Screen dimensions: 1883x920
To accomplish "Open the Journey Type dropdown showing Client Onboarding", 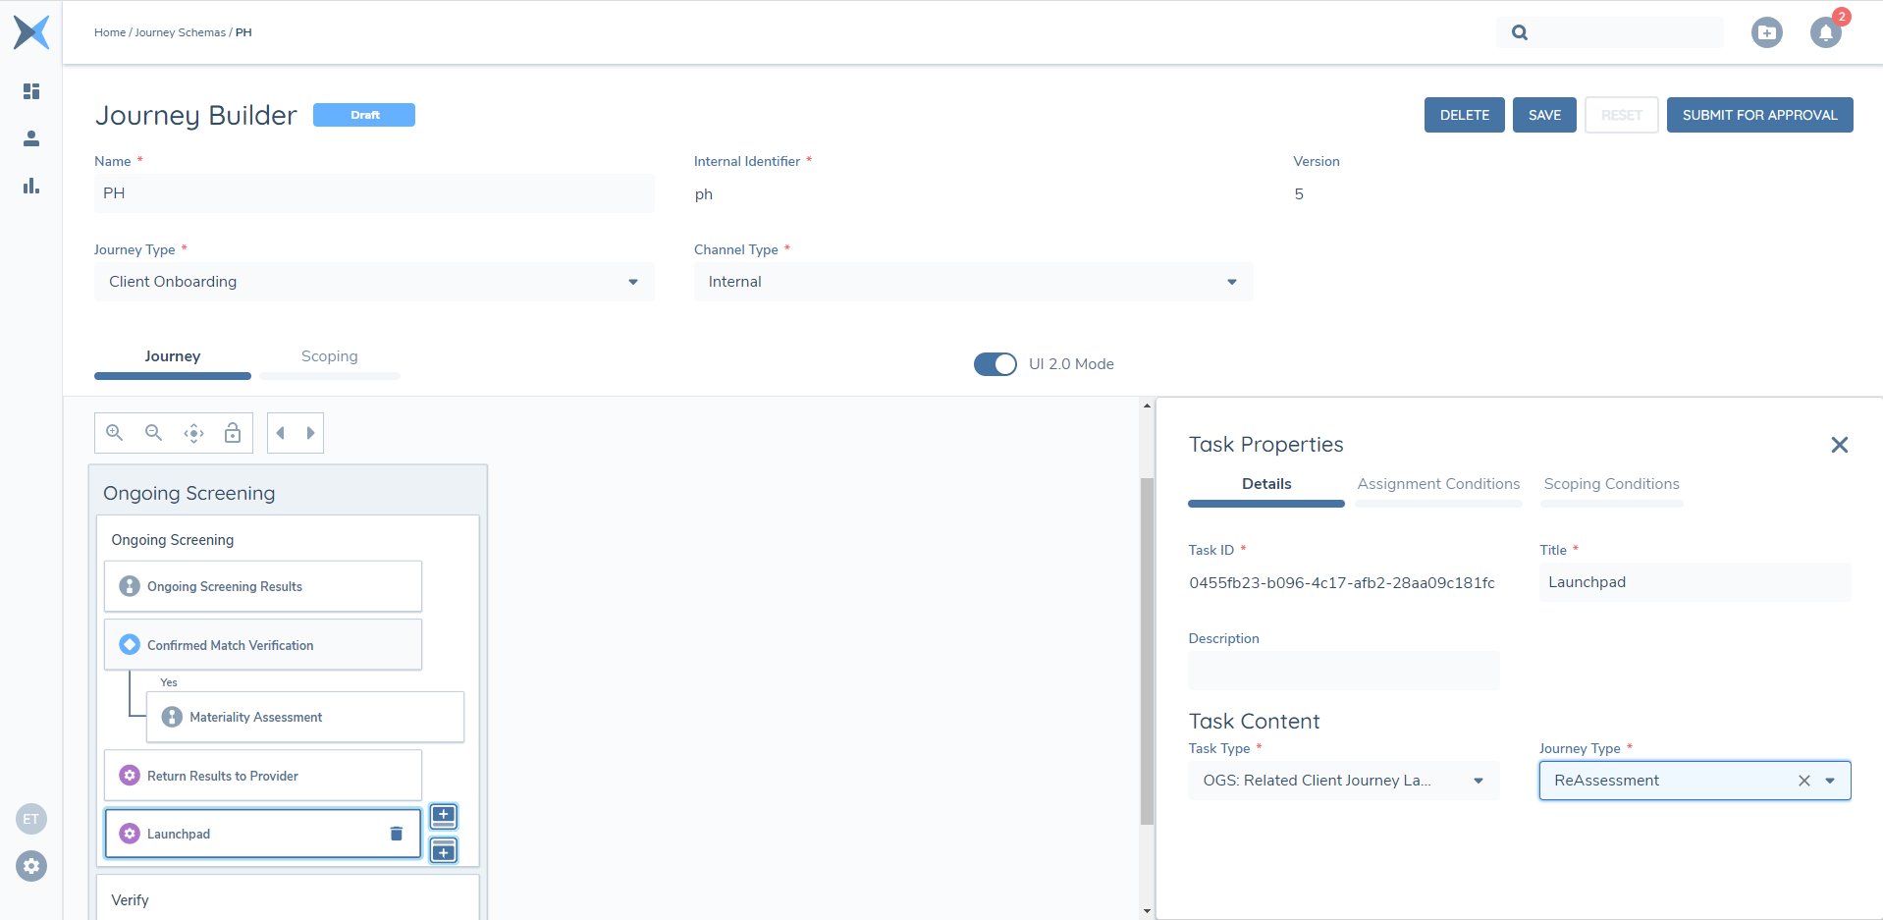I will pos(632,282).
